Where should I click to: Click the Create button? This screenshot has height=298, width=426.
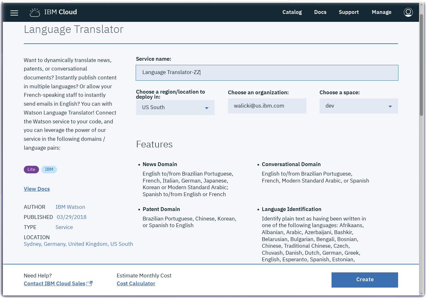point(365,280)
